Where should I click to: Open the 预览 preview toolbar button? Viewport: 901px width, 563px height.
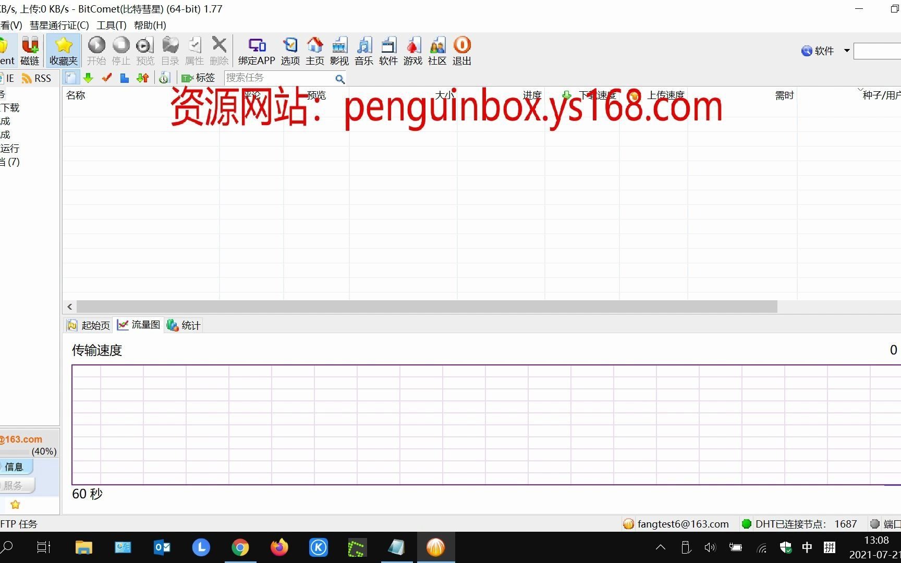click(x=145, y=51)
